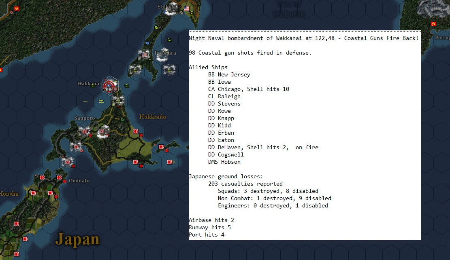The height and width of the screenshot is (260, 450).
Task: Click the Honshu map label
Action: 9,194
